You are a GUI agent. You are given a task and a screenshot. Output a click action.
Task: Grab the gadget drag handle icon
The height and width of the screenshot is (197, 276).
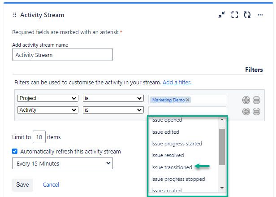click(15, 15)
